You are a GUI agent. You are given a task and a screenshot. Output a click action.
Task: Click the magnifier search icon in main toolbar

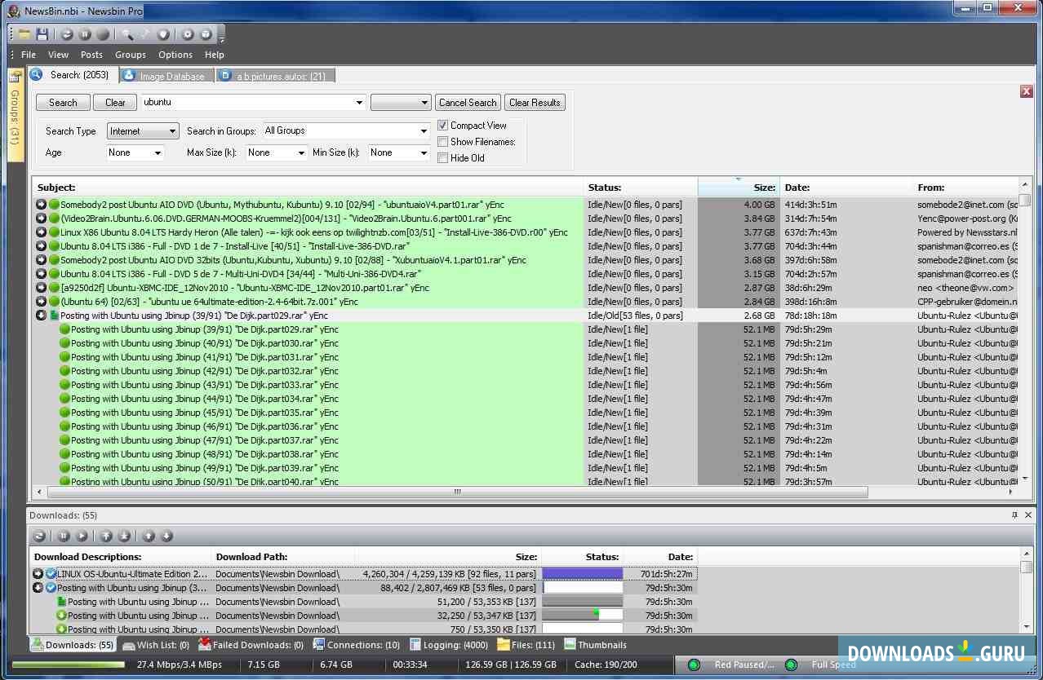pos(127,34)
